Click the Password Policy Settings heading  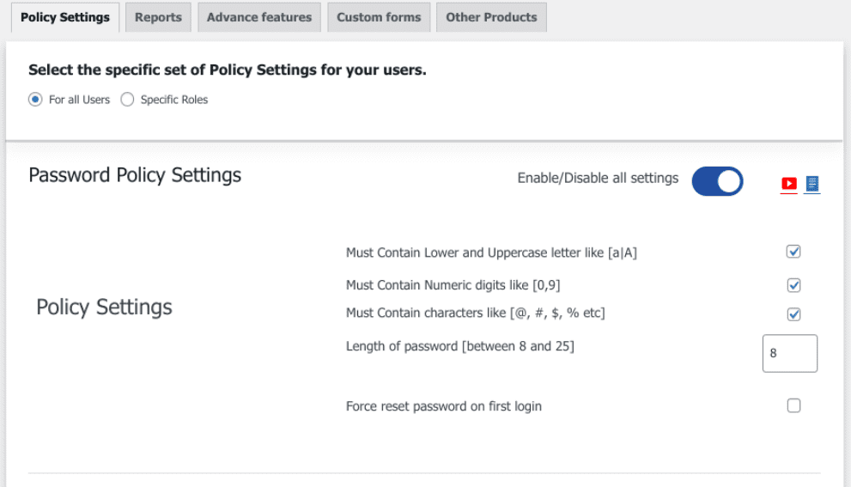coord(135,175)
